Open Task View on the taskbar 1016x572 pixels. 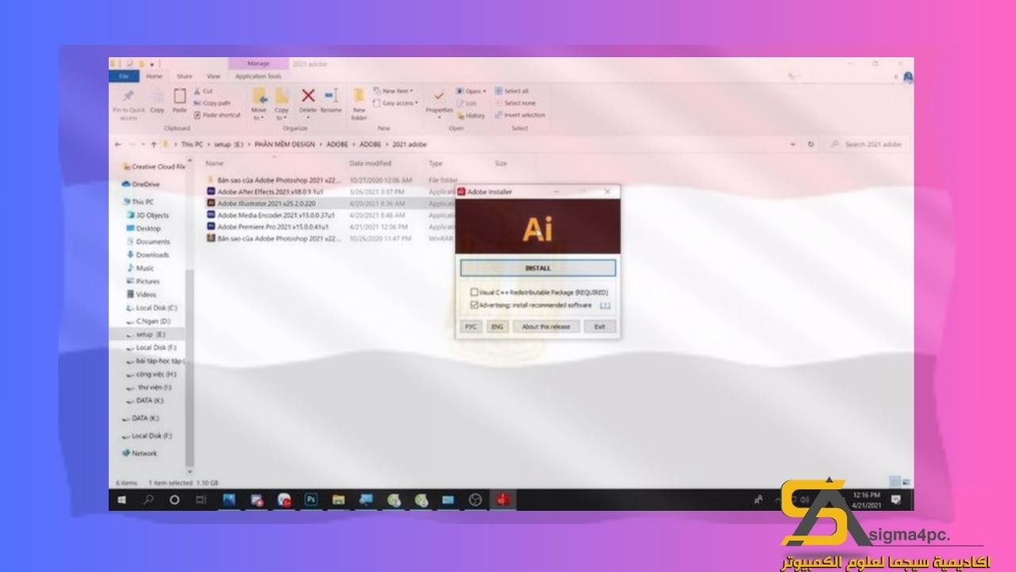coord(202,500)
